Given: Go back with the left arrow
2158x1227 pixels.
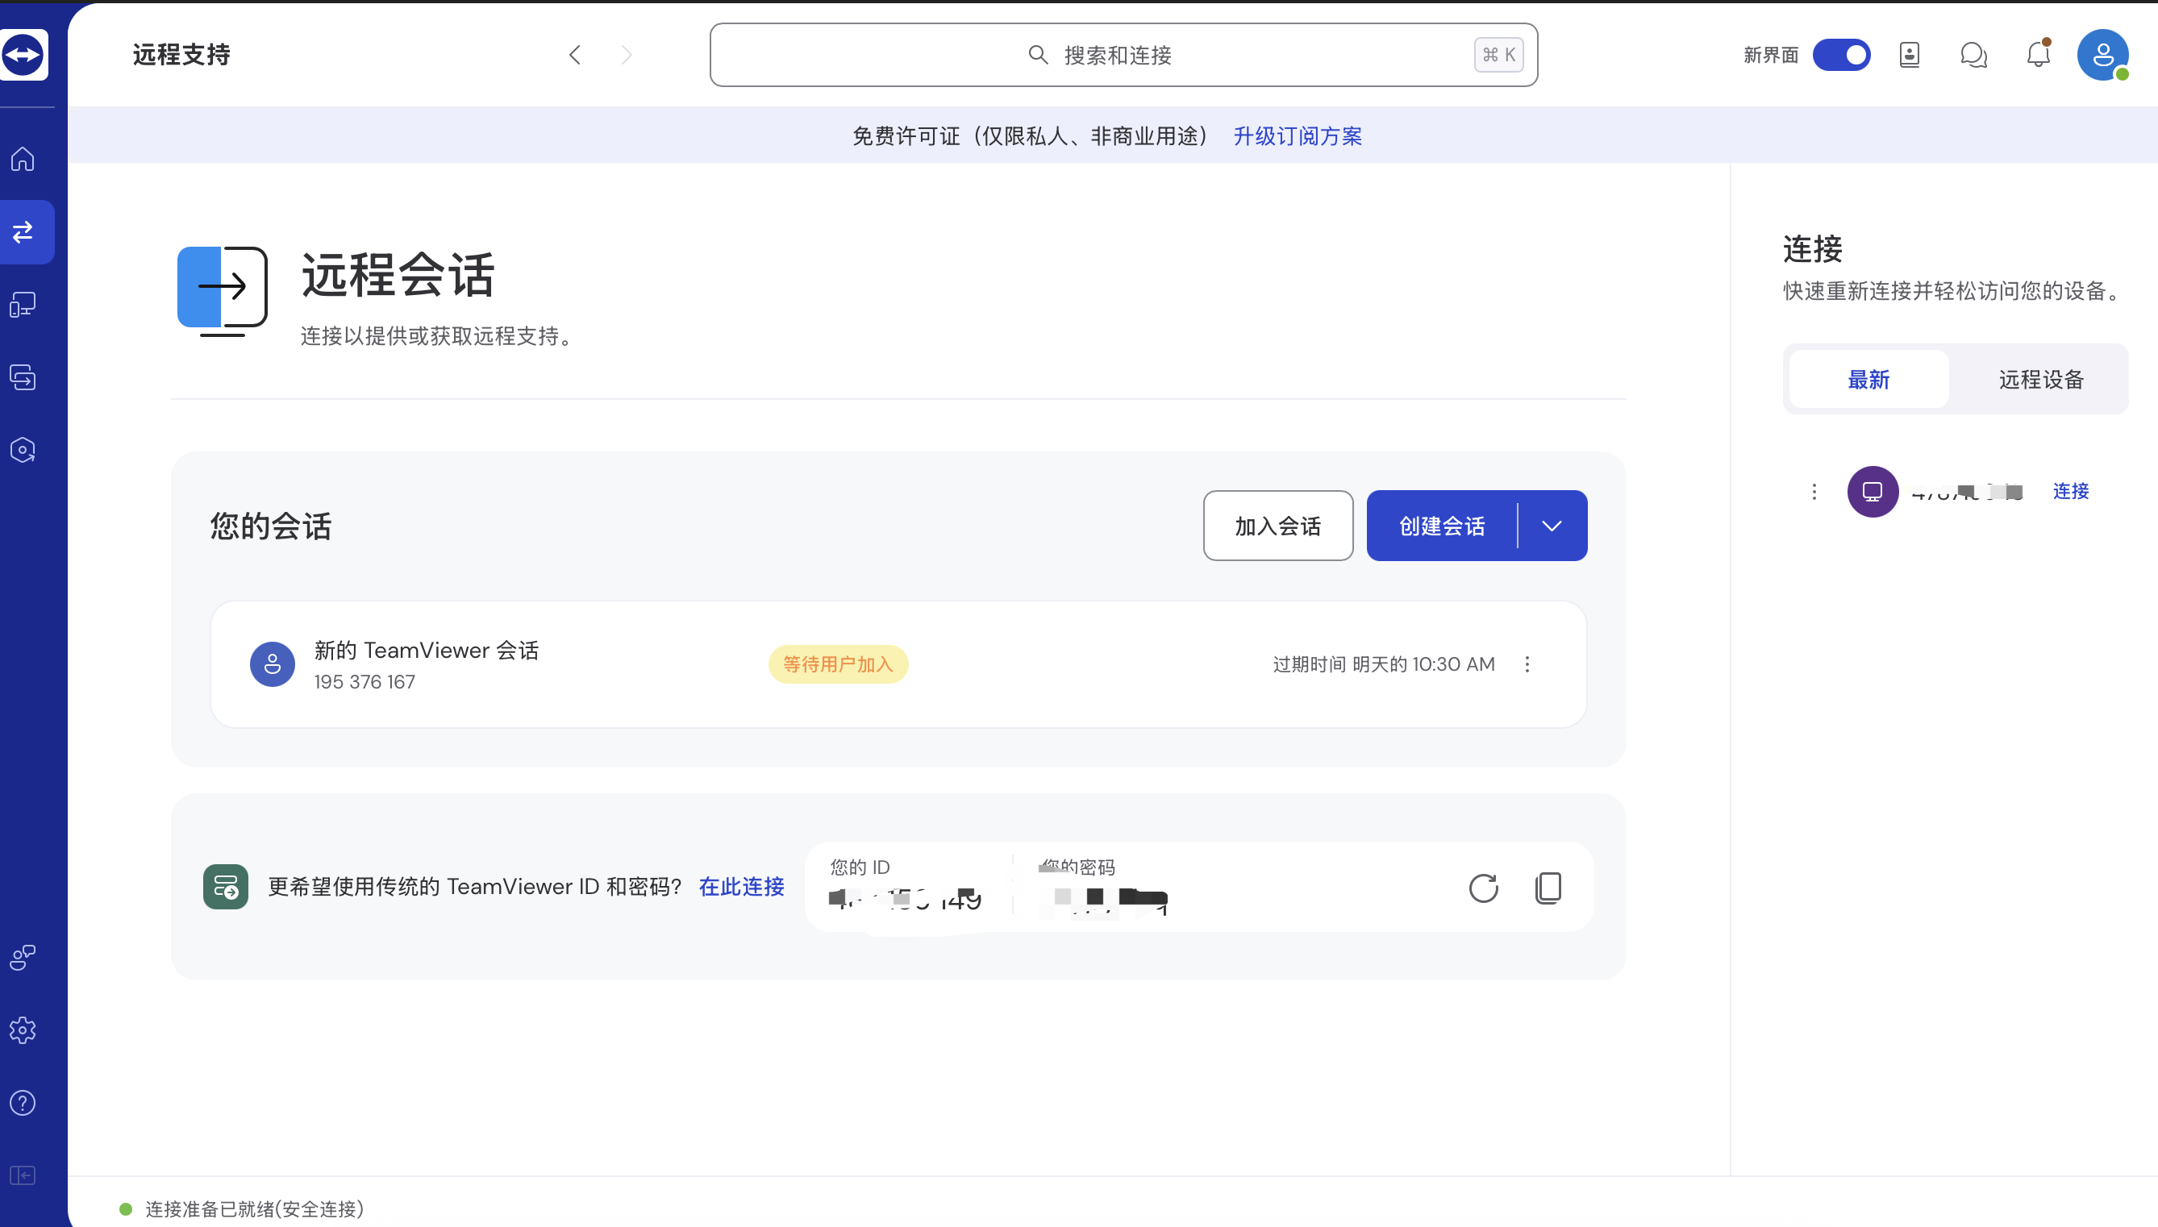Looking at the screenshot, I should click(575, 55).
